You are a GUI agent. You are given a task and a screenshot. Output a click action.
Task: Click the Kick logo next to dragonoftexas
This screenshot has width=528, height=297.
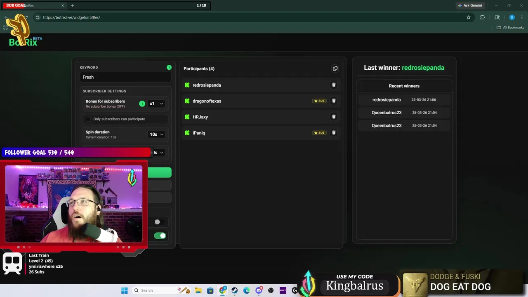tap(187, 101)
